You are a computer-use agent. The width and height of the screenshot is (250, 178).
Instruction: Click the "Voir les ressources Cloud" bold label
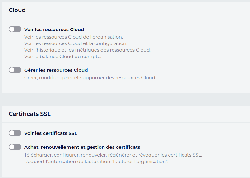click(x=54, y=30)
